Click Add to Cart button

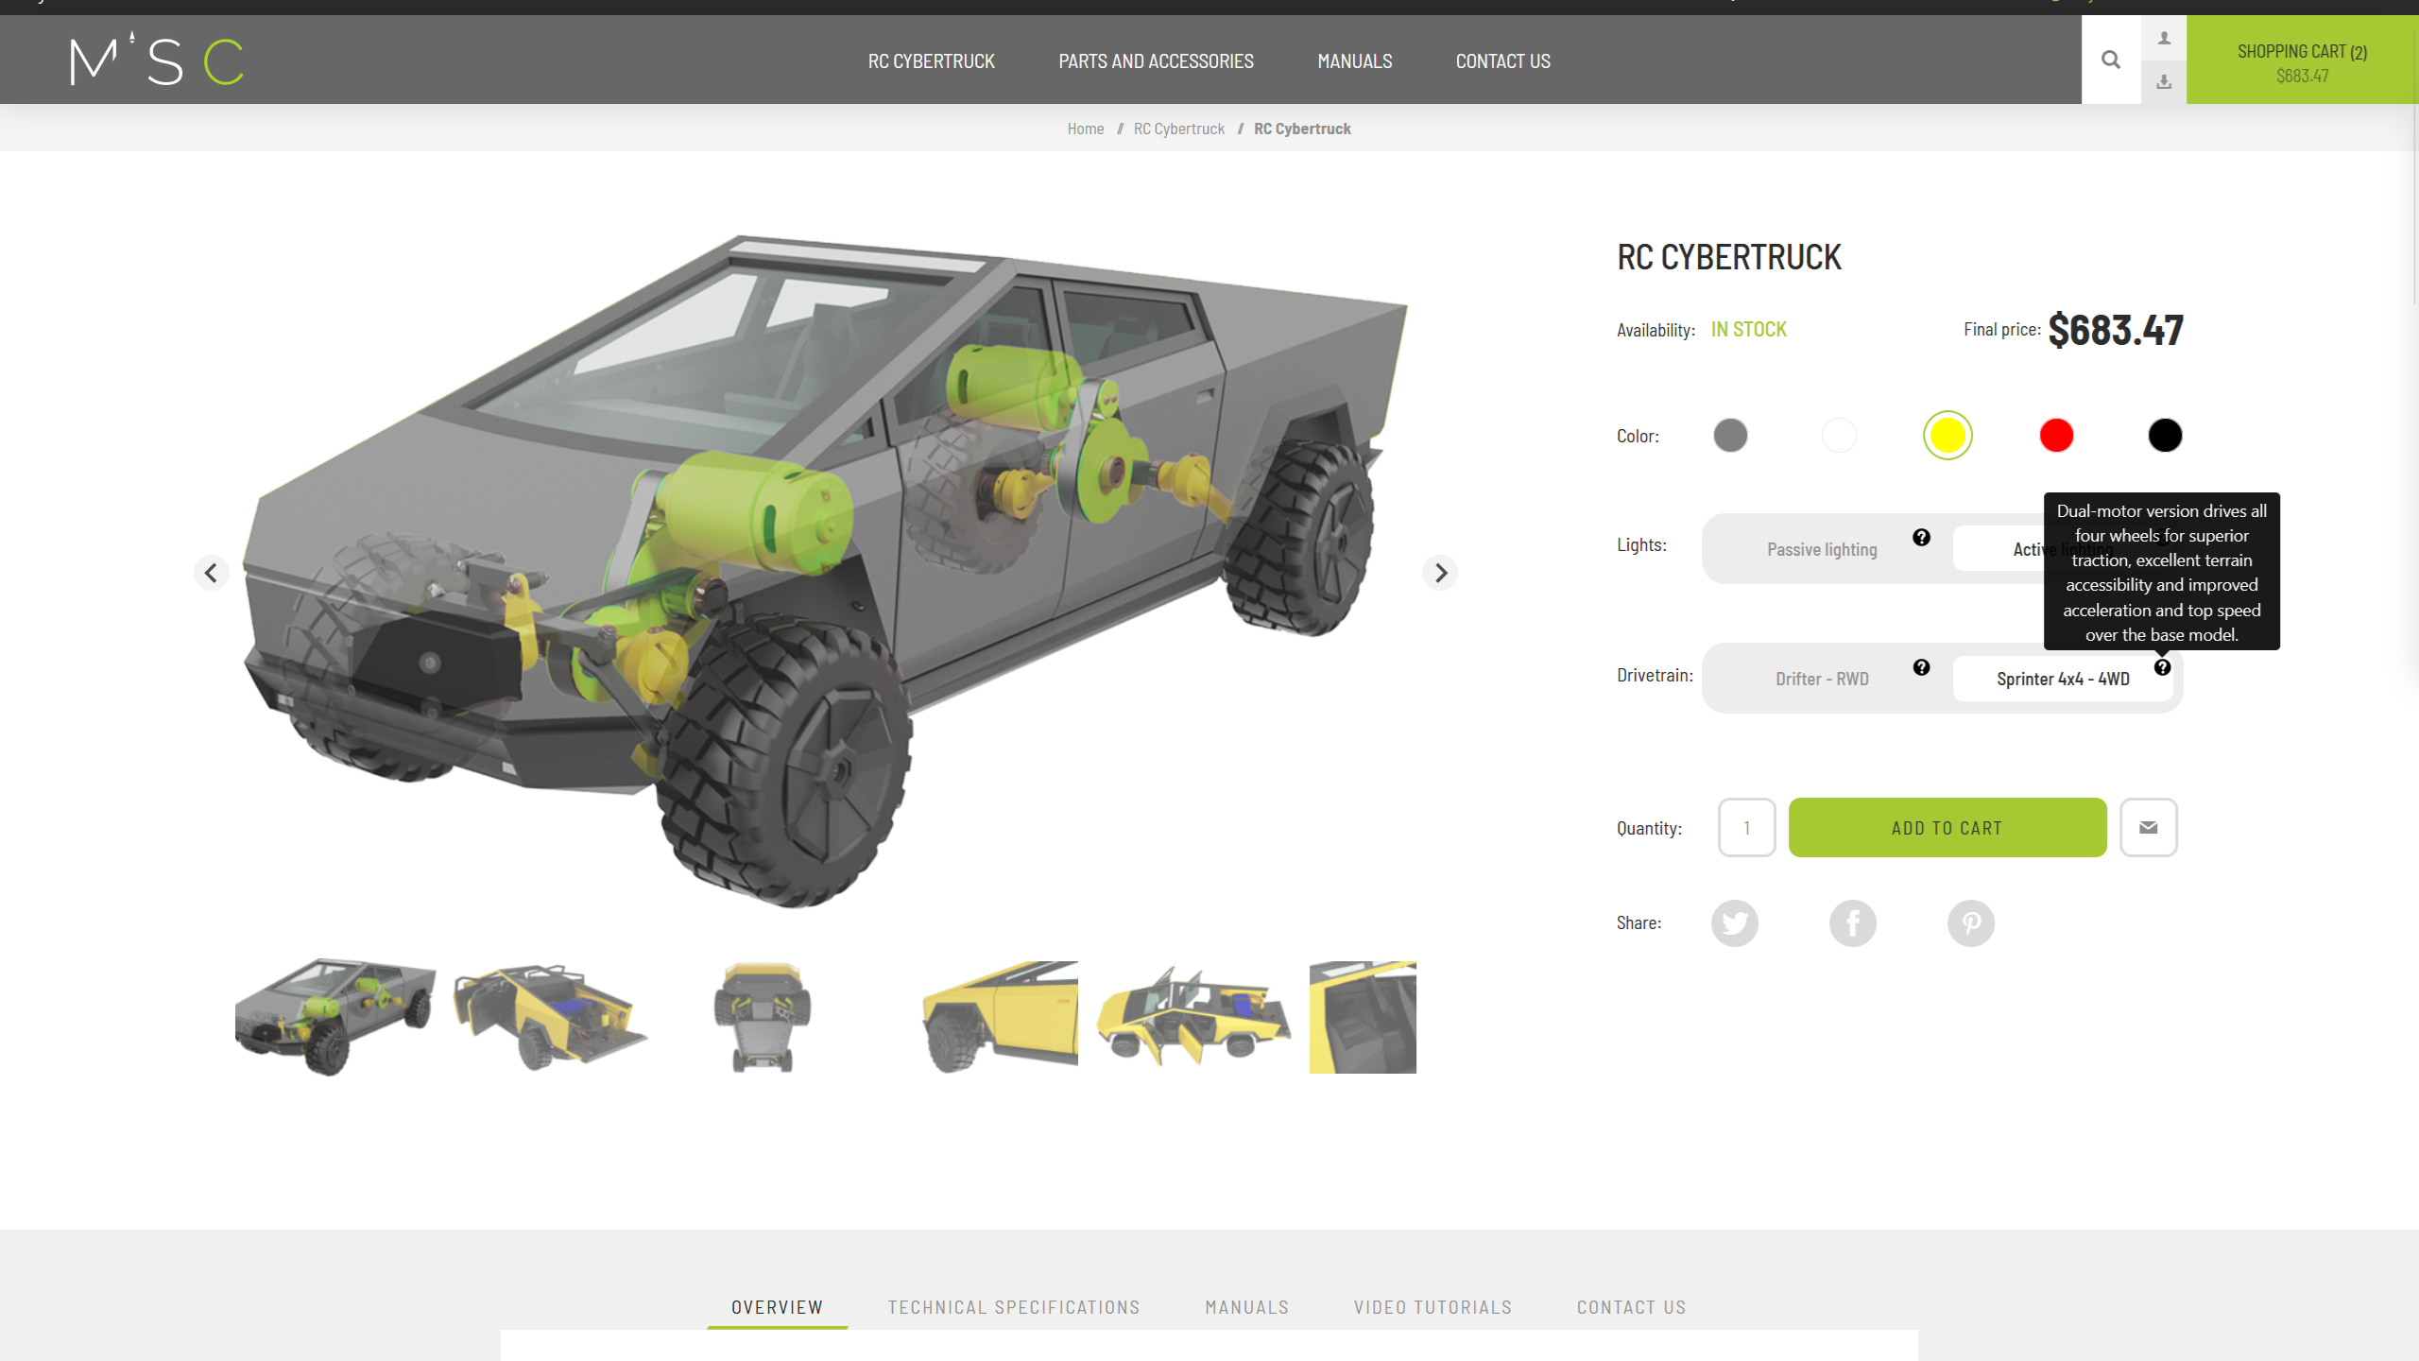pyautogui.click(x=1947, y=827)
